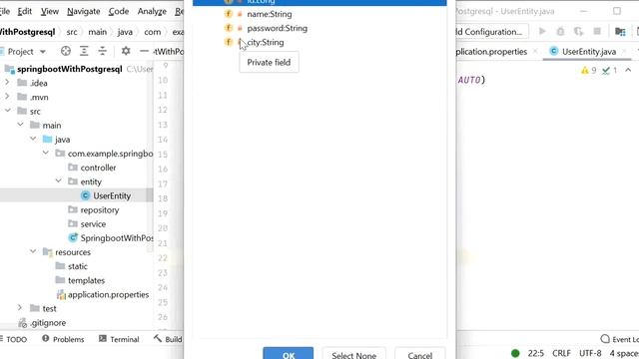The height and width of the screenshot is (359, 639).
Task: Select the repository package
Action: coord(100,210)
